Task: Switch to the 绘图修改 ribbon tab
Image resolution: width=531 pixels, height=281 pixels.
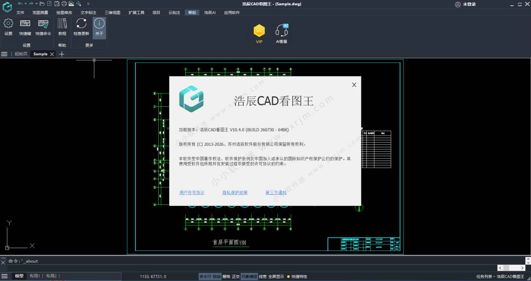Action: [x=64, y=13]
